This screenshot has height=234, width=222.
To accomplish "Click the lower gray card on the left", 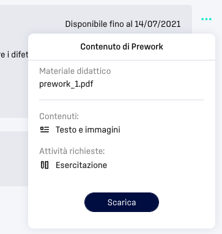I will click(14, 159).
